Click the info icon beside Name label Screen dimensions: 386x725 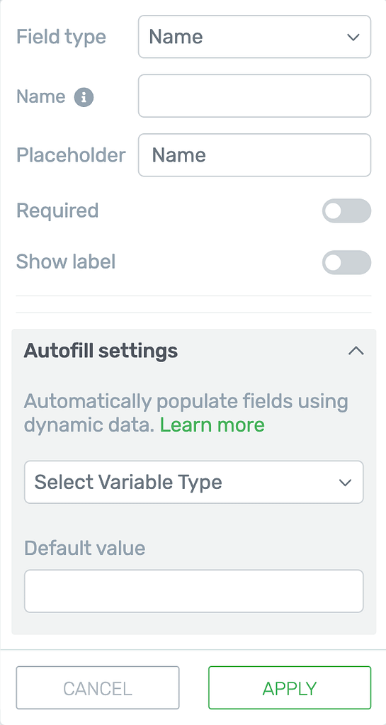coord(84,97)
